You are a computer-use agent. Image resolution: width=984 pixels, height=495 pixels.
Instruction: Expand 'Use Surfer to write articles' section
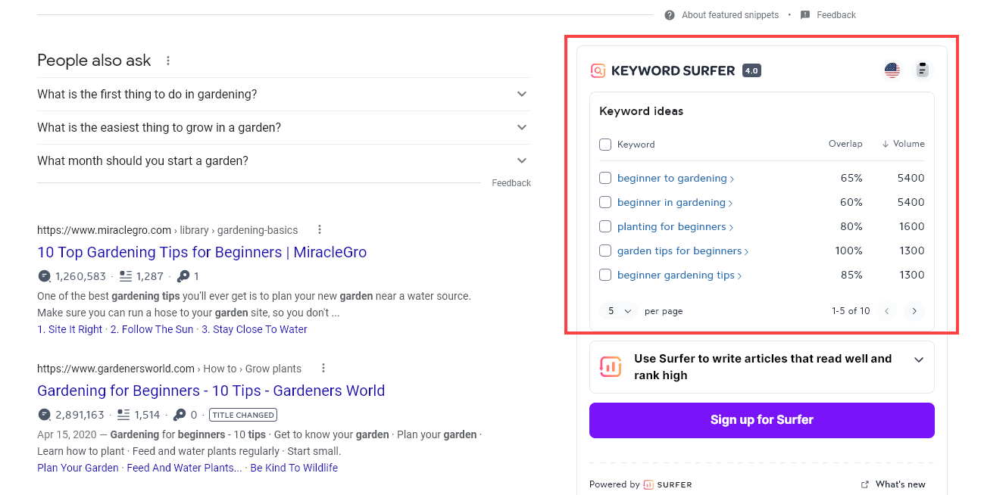pos(918,360)
